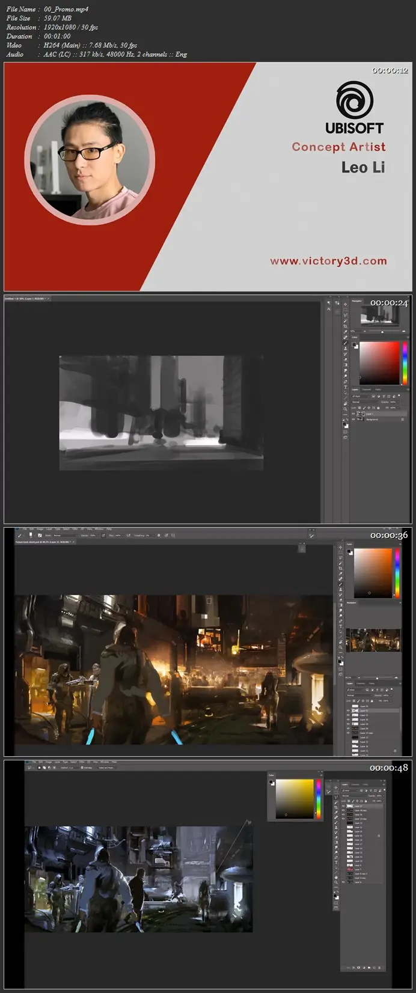The image size is (416, 993).
Task: Open blend mode dropdown in 00:00:48 frame
Action: [x=354, y=796]
